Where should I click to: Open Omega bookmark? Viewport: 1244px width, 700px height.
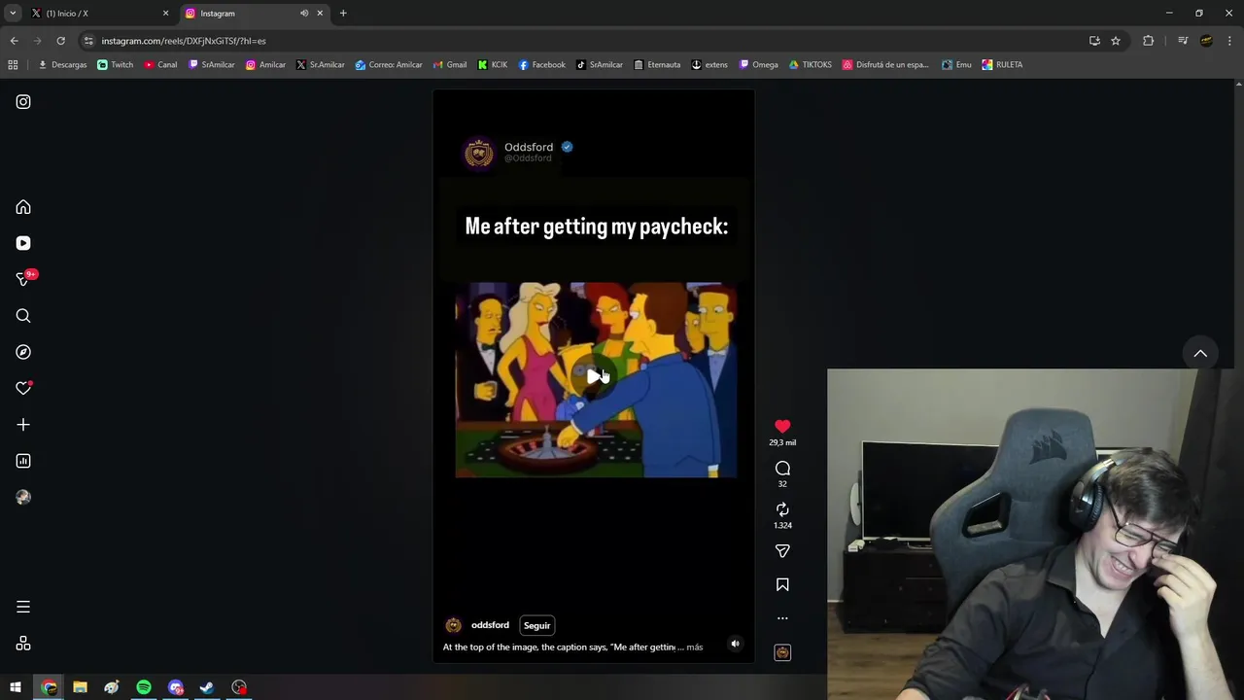tap(758, 65)
